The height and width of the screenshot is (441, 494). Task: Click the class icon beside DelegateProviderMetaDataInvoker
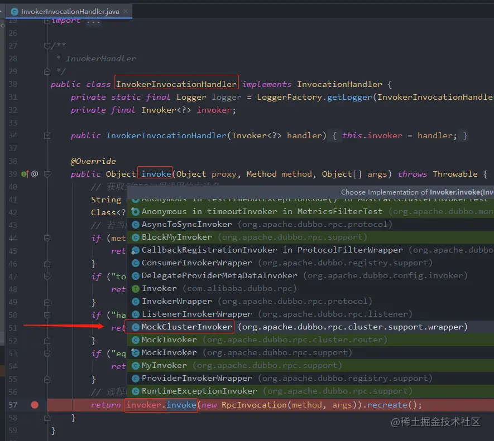[x=136, y=276]
